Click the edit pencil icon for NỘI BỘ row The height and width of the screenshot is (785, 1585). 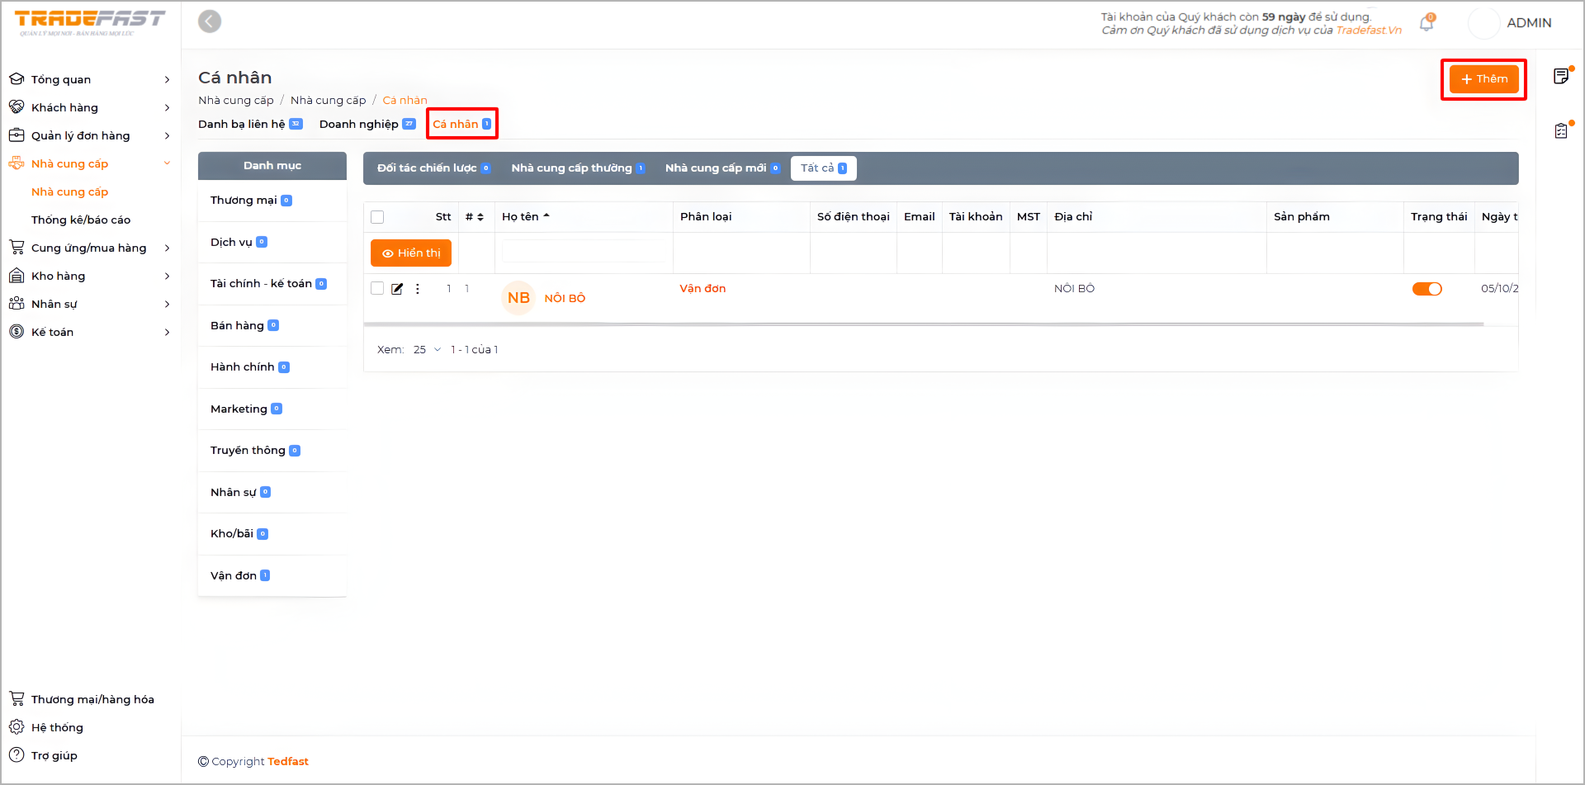click(397, 289)
